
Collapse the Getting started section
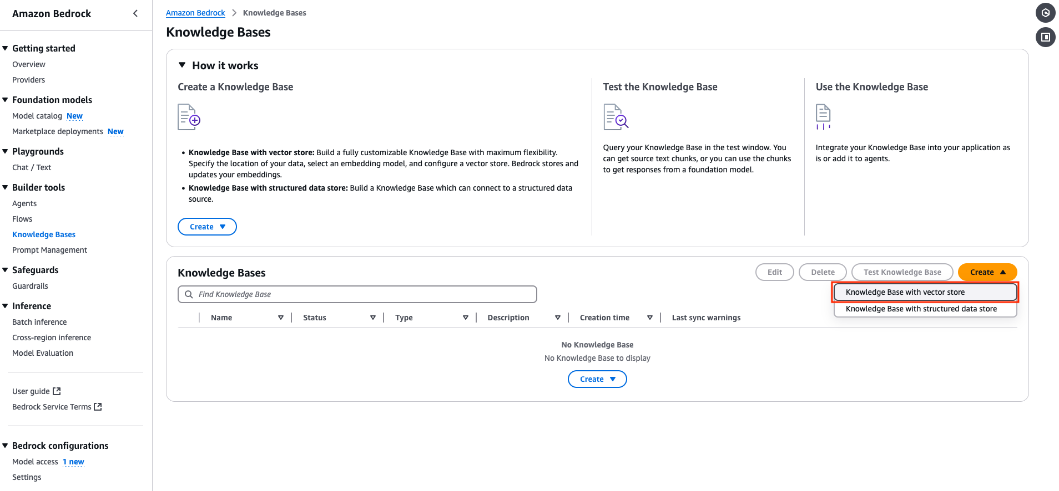tap(5, 48)
